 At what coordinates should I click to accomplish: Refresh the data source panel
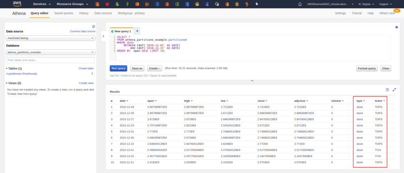coord(94,26)
